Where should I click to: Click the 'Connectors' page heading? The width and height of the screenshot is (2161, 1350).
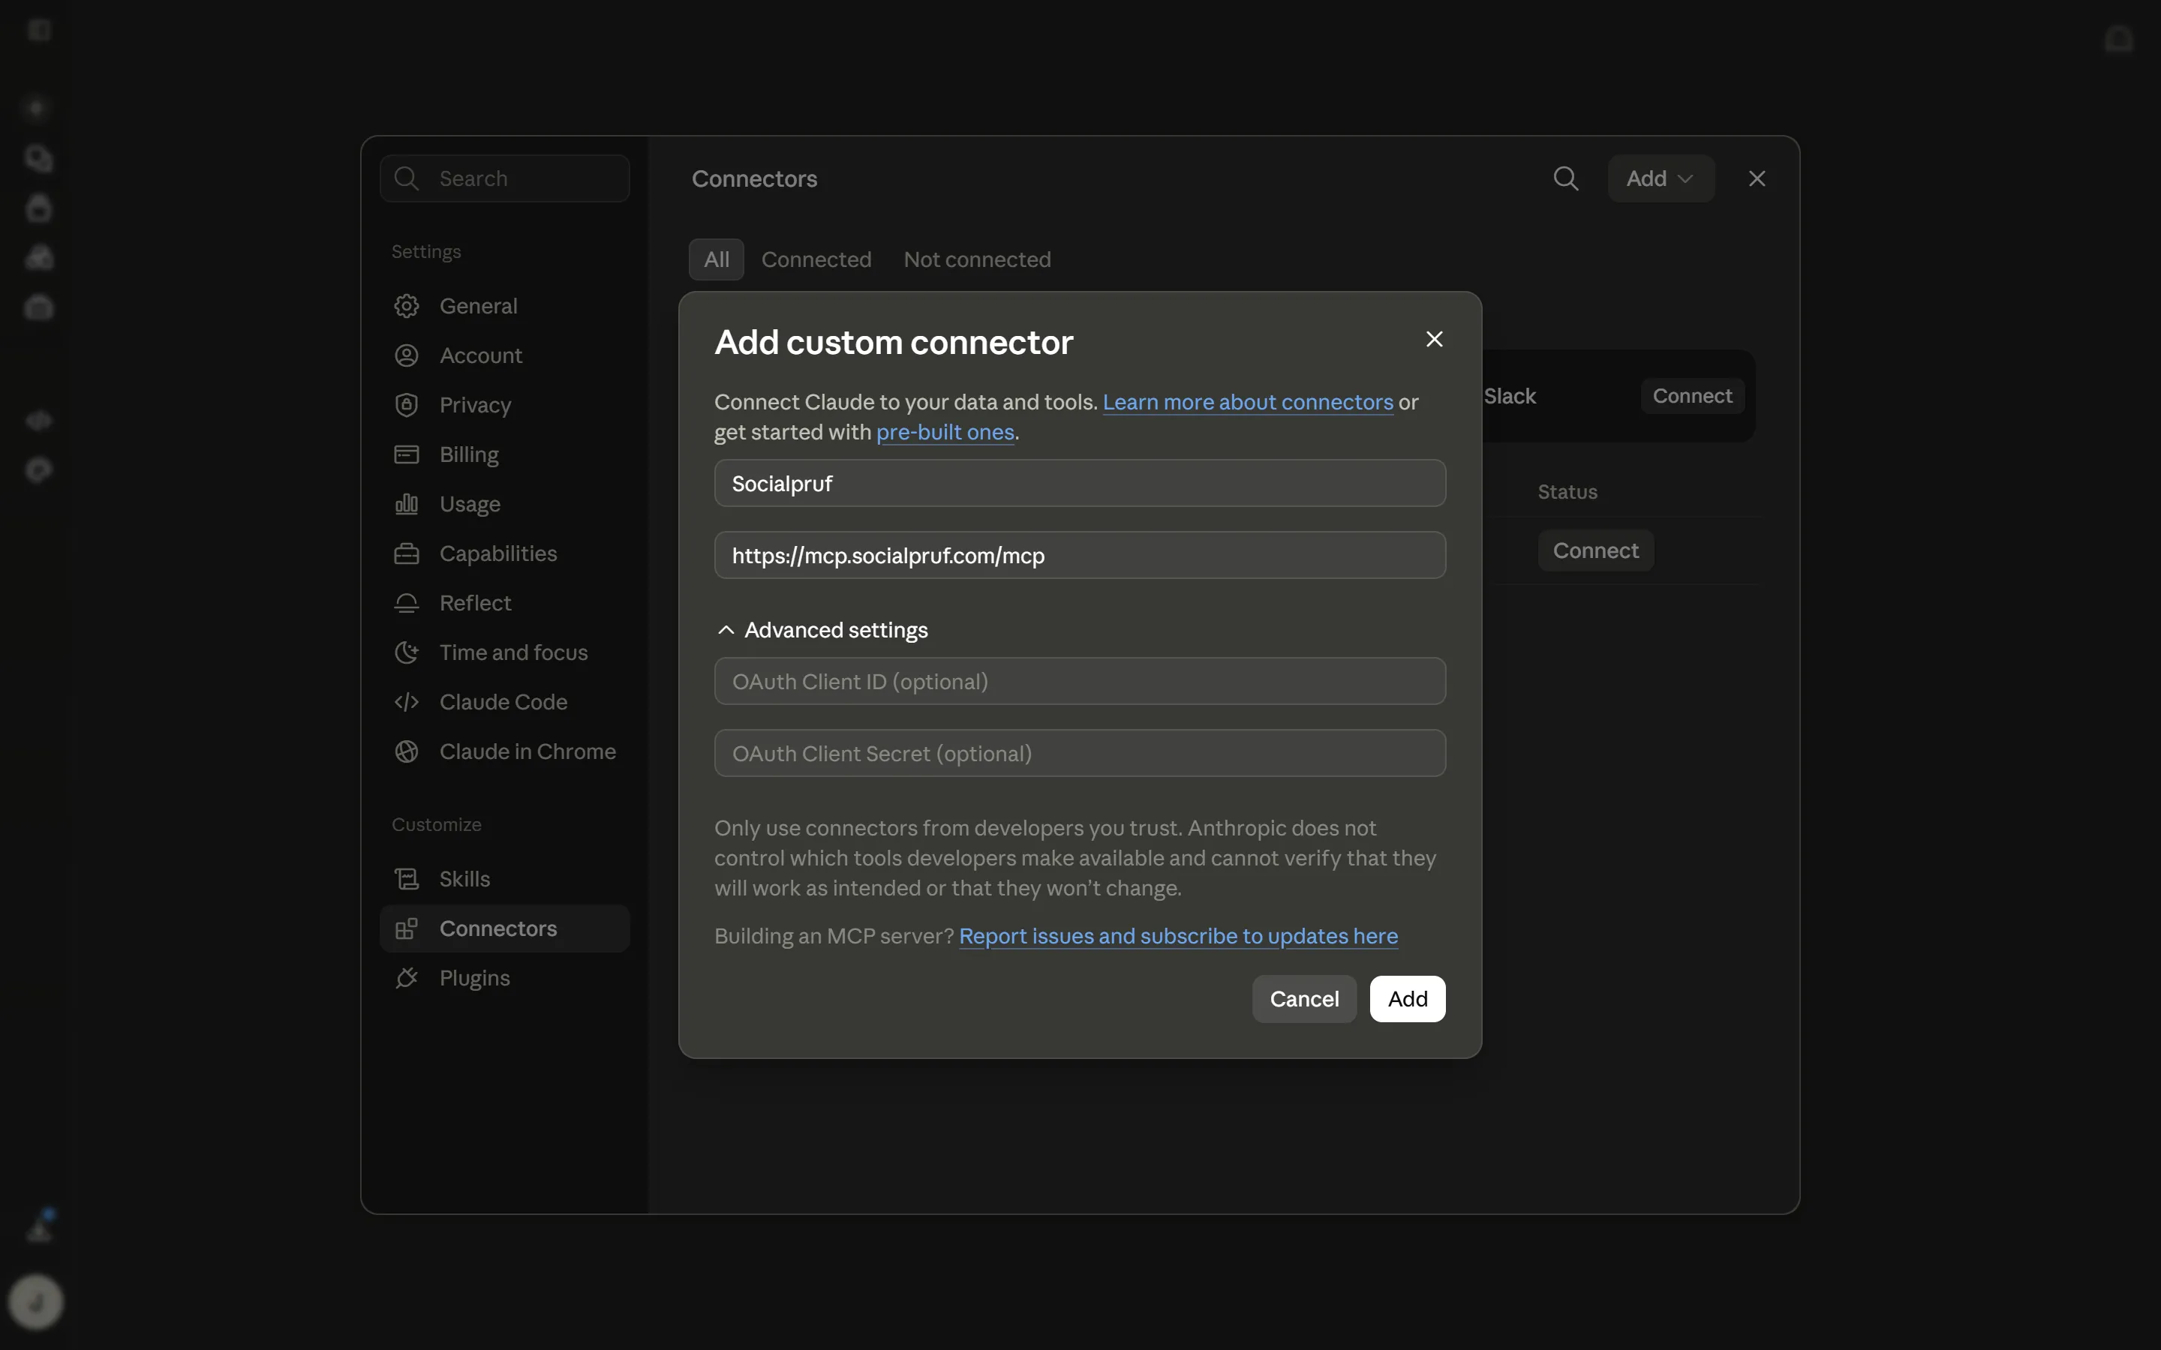pyautogui.click(x=753, y=178)
